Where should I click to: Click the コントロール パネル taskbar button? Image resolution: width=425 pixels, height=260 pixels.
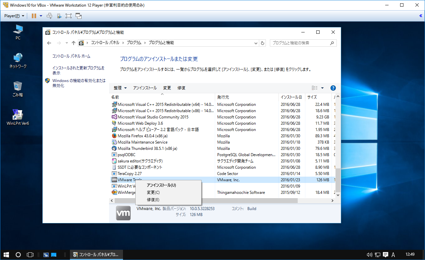96,255
